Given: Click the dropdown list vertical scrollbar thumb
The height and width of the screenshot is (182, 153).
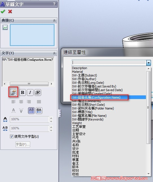Looking at the screenshot, I should click(148, 108).
